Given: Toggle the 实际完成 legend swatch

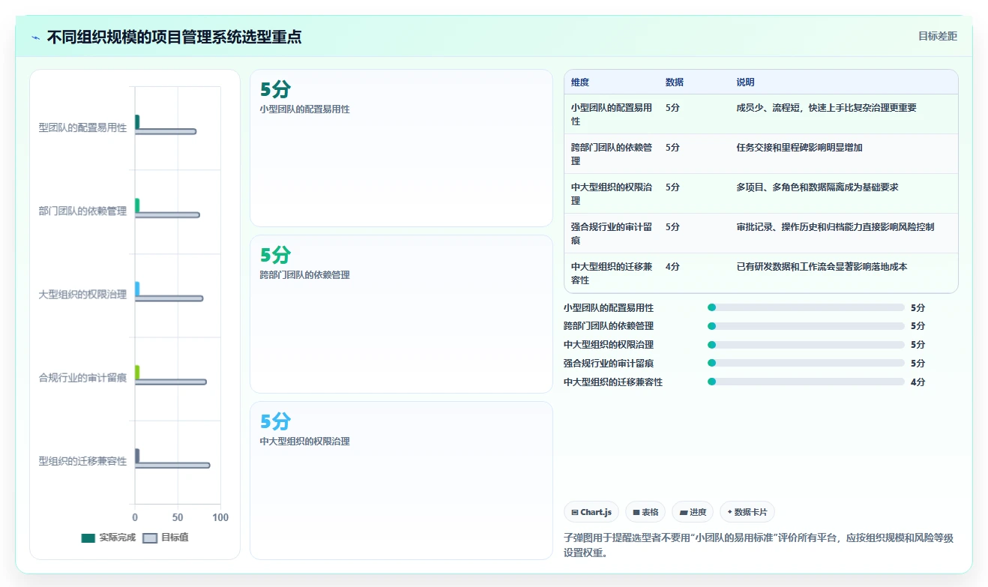Looking at the screenshot, I should (x=88, y=538).
